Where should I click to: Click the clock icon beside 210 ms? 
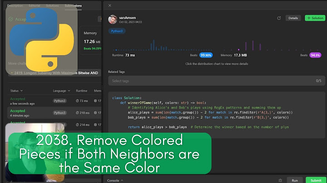(77, 113)
